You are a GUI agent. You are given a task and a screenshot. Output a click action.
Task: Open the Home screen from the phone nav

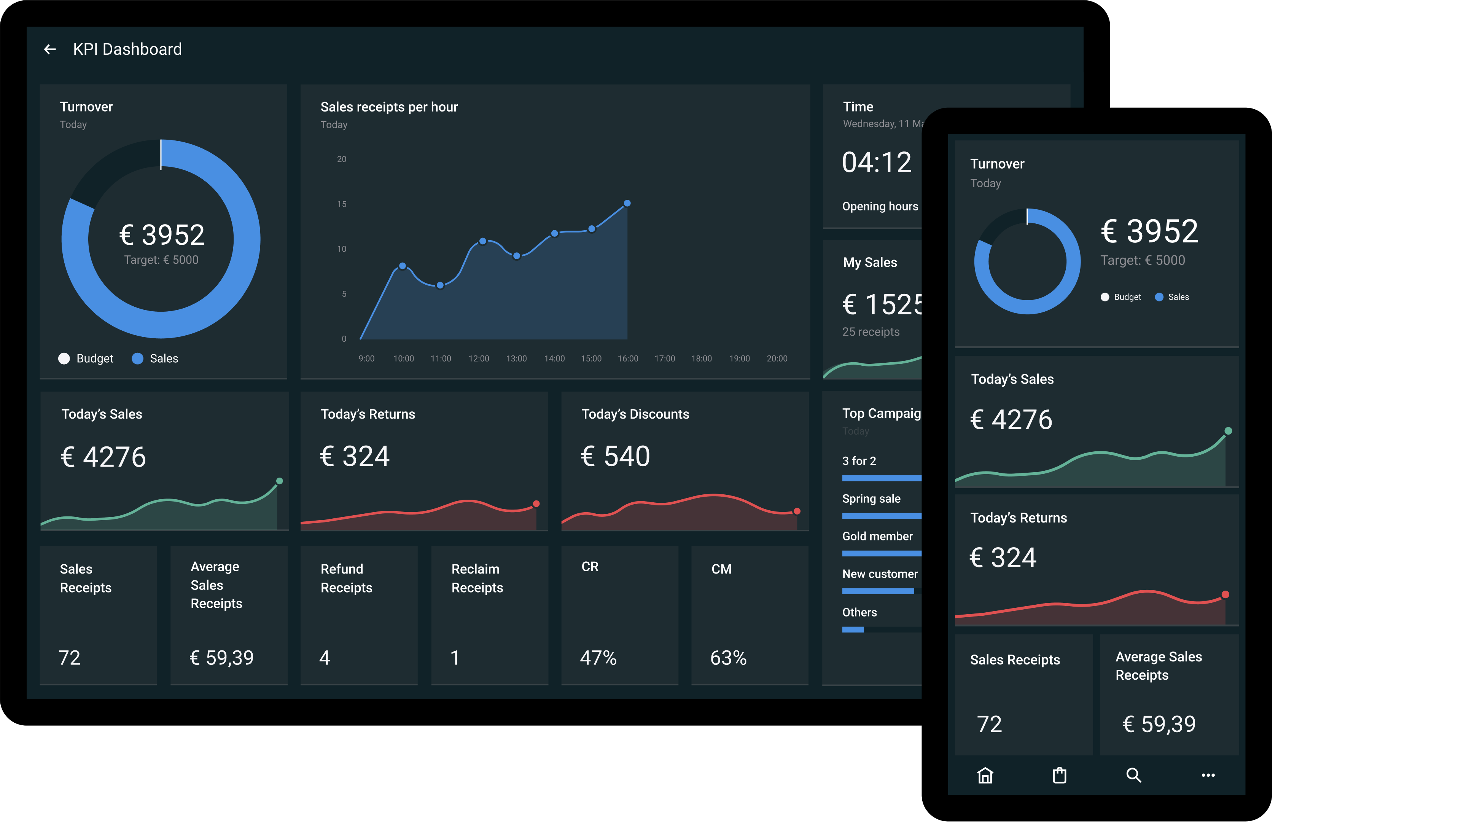985,775
